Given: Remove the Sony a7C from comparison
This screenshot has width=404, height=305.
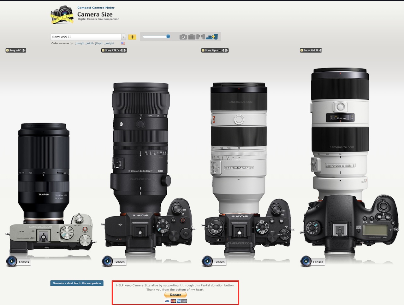Looking at the screenshot, I should tap(7, 50).
